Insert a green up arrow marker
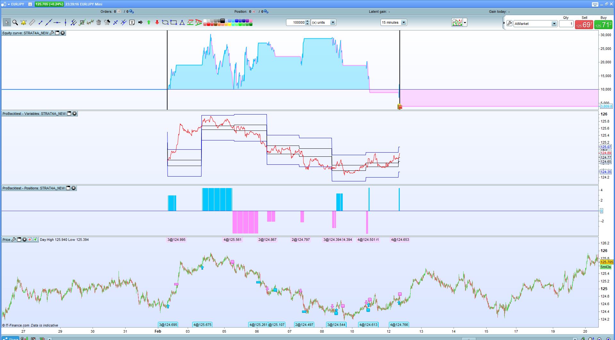This screenshot has width=615, height=340. point(149,22)
